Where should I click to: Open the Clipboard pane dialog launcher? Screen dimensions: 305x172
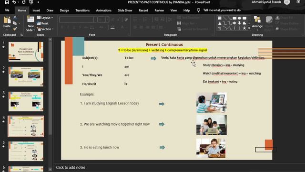tap(21, 35)
